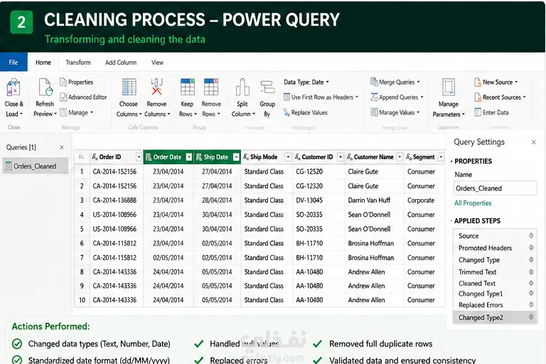Select the Changed Type2 applied step

pos(495,317)
